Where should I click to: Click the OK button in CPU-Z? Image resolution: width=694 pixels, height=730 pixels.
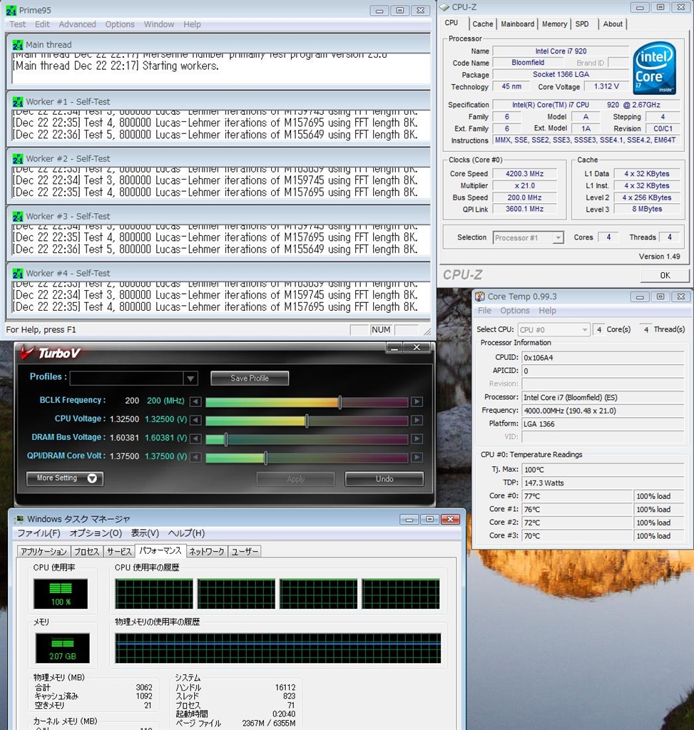coord(664,275)
